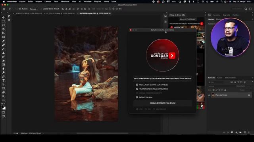
Task: Select the Rectangular Marquee tool
Action: [x=3, y=21]
